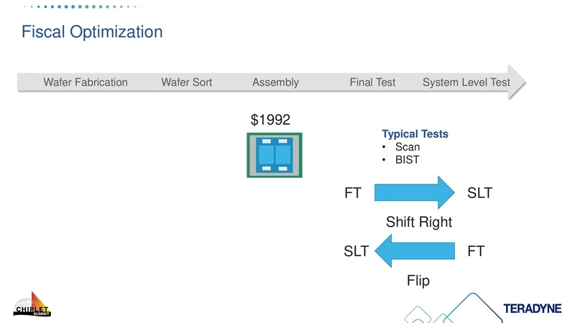Click the Scan bullet item

[408, 147]
